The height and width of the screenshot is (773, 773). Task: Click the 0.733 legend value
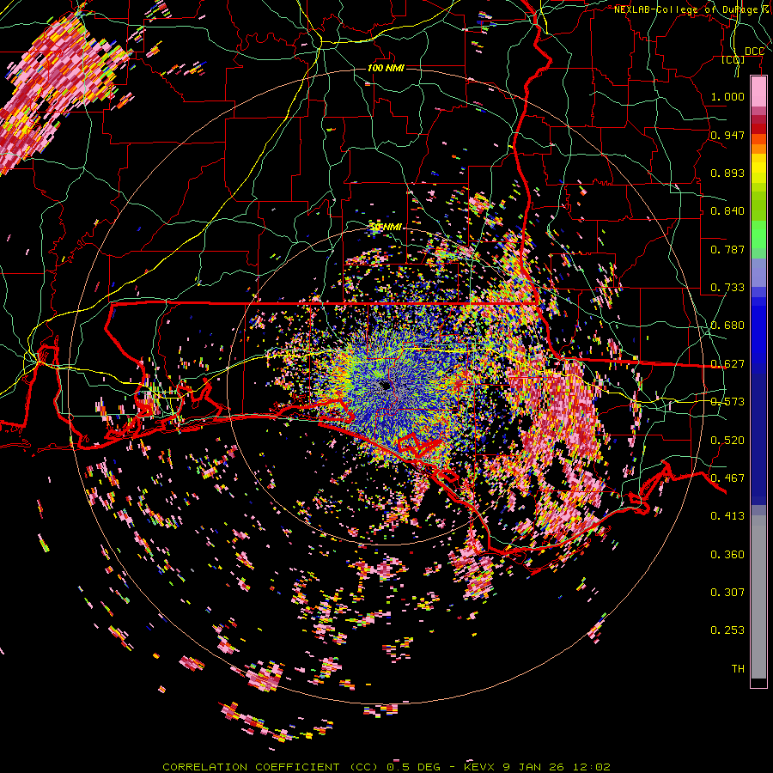tap(727, 288)
